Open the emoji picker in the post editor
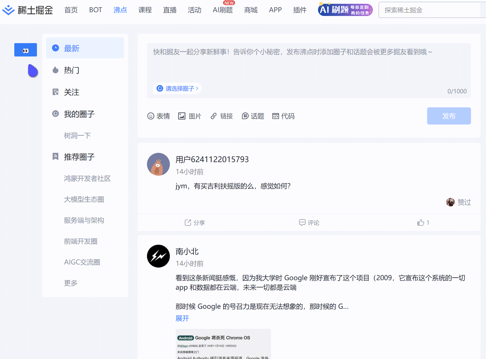 159,116
